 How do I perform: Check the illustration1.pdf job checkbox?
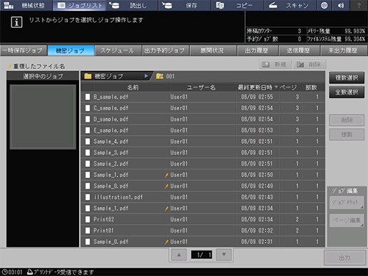click(x=88, y=197)
